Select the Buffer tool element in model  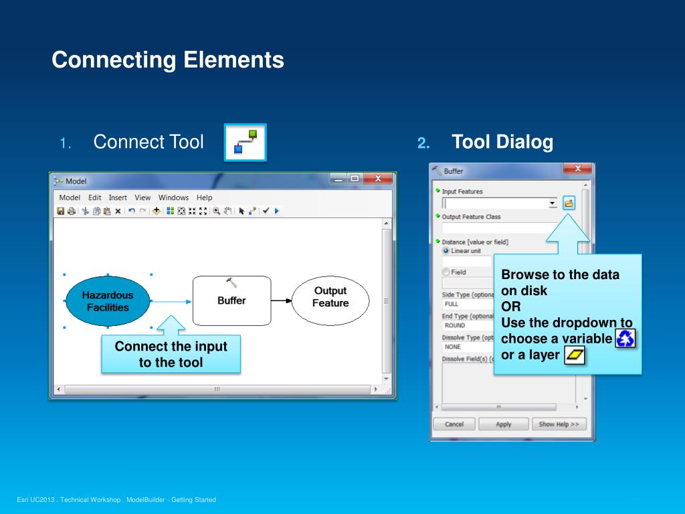pos(231,301)
